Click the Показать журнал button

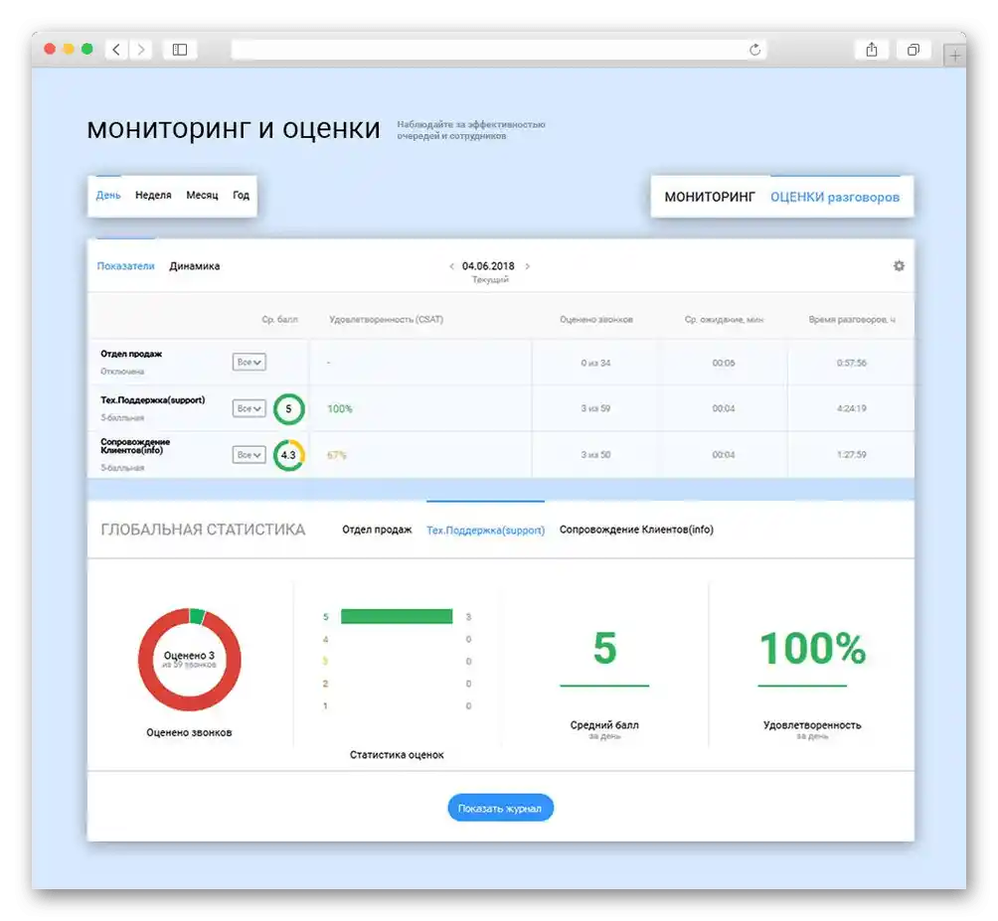coord(500,808)
